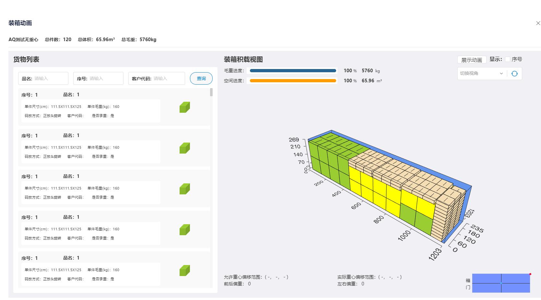The image size is (541, 300).
Task: Click fourth cargo item's green cube icon
Action: tap(184, 230)
